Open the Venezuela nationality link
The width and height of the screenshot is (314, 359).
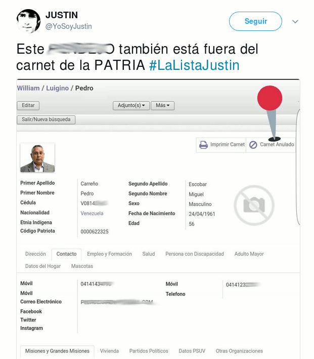click(x=92, y=213)
